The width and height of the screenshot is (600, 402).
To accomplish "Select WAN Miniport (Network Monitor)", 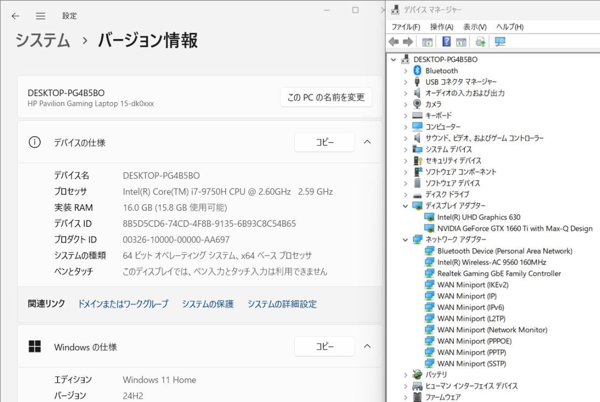I will point(492,330).
